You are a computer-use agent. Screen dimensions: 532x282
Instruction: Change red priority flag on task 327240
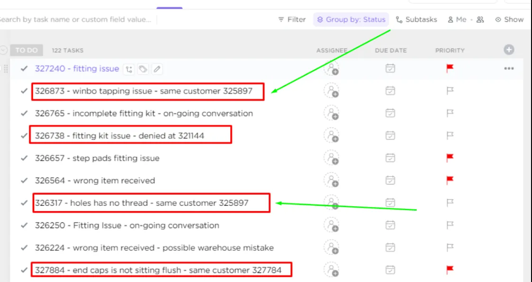tap(450, 69)
